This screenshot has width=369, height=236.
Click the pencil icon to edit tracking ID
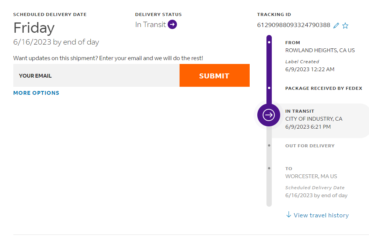(x=336, y=26)
